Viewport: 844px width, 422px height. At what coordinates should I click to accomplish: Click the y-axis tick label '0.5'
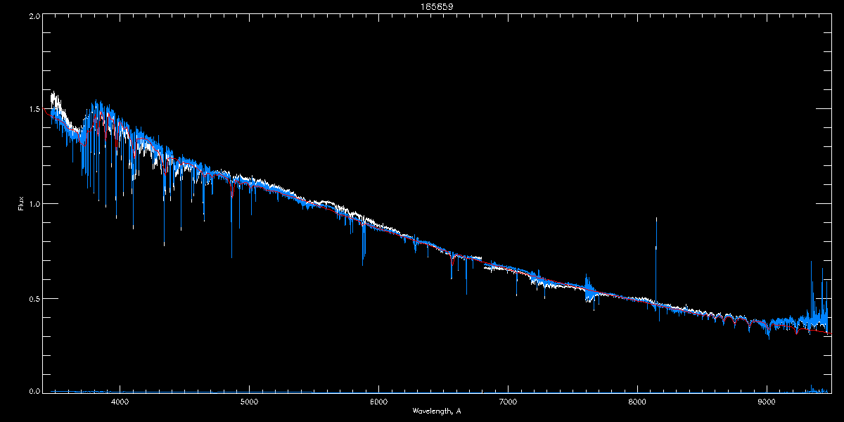click(x=35, y=298)
